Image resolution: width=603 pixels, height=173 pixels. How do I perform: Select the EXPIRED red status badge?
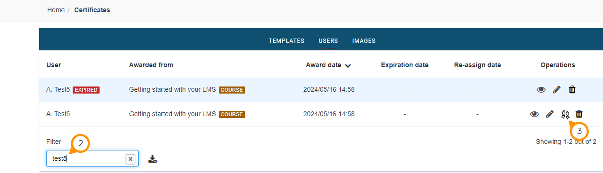86,90
